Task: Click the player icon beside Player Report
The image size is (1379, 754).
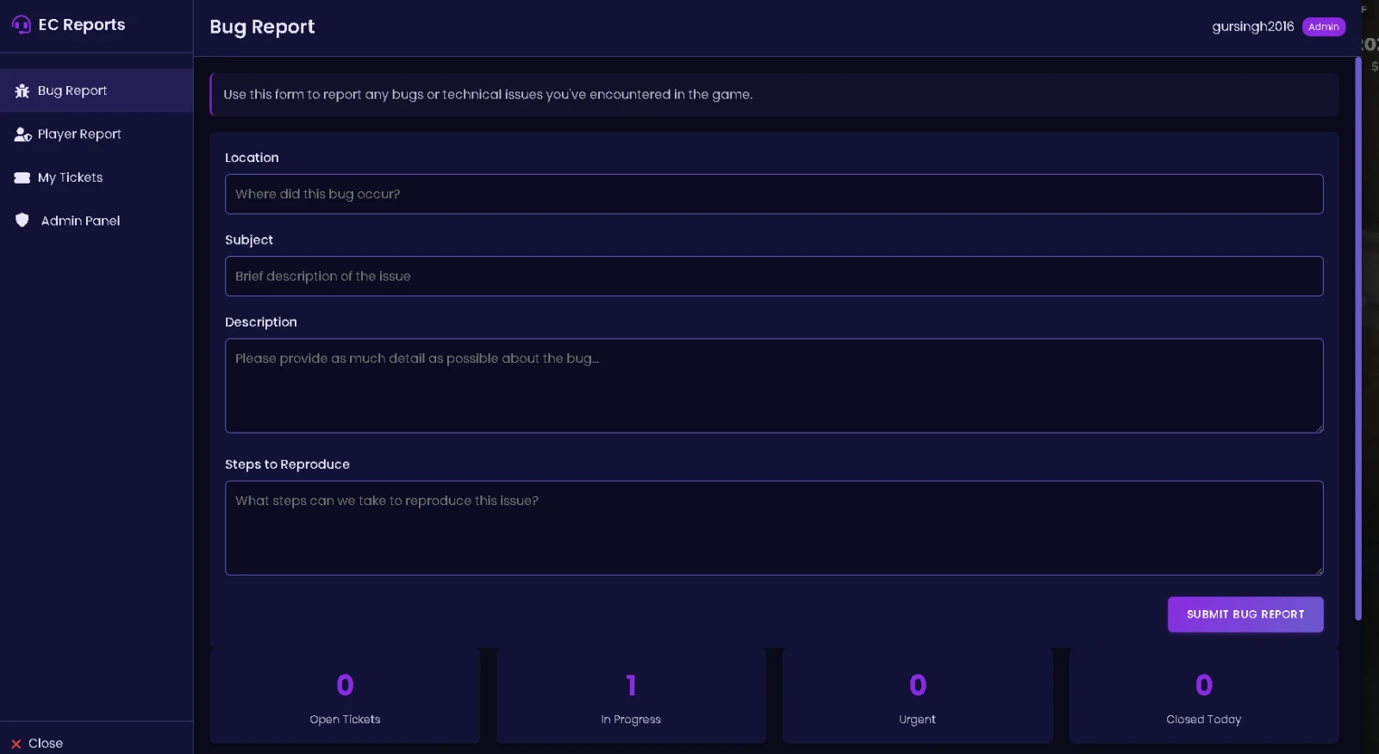Action: 23,134
